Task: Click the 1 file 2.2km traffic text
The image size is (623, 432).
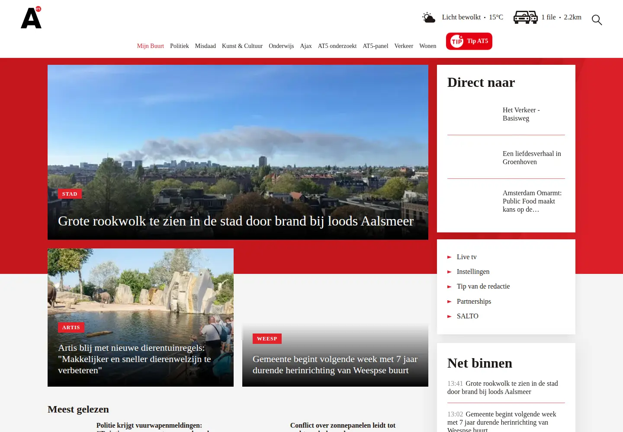Action: tap(561, 17)
